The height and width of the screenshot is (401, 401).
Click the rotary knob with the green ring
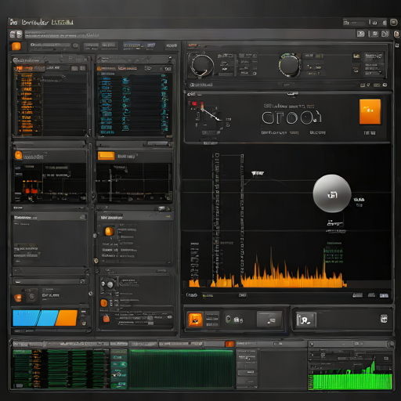click(290, 65)
